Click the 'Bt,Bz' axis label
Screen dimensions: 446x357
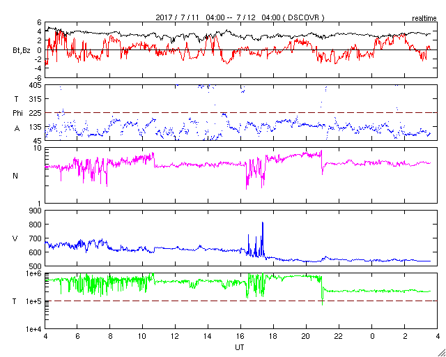click(22, 51)
